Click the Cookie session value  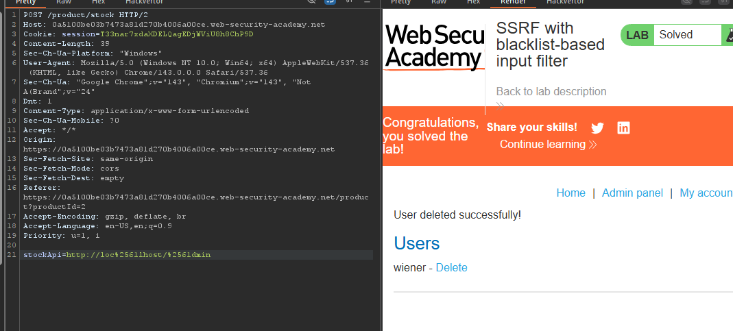[177, 34]
